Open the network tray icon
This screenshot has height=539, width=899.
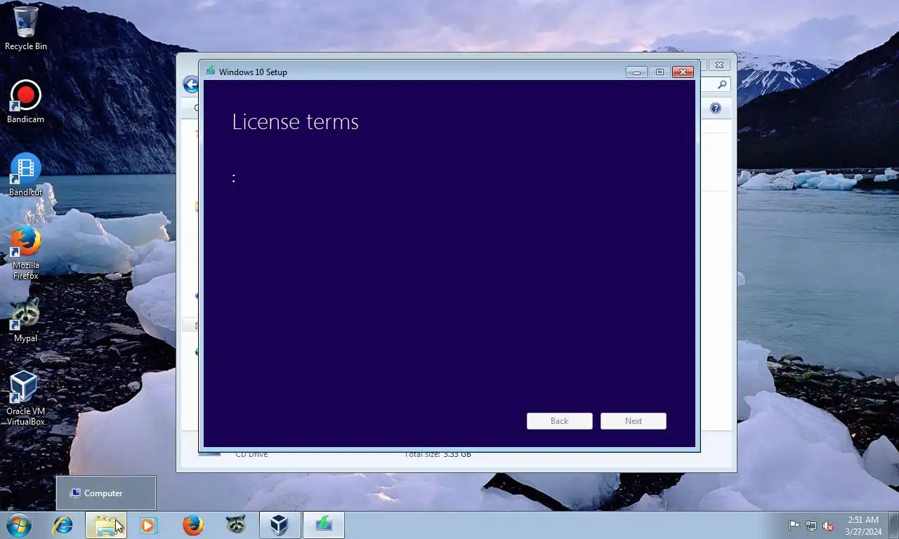(811, 526)
